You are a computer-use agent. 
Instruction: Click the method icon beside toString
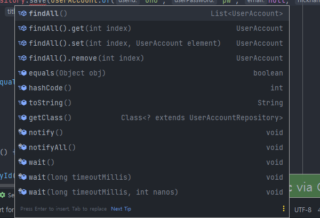pos(22,103)
